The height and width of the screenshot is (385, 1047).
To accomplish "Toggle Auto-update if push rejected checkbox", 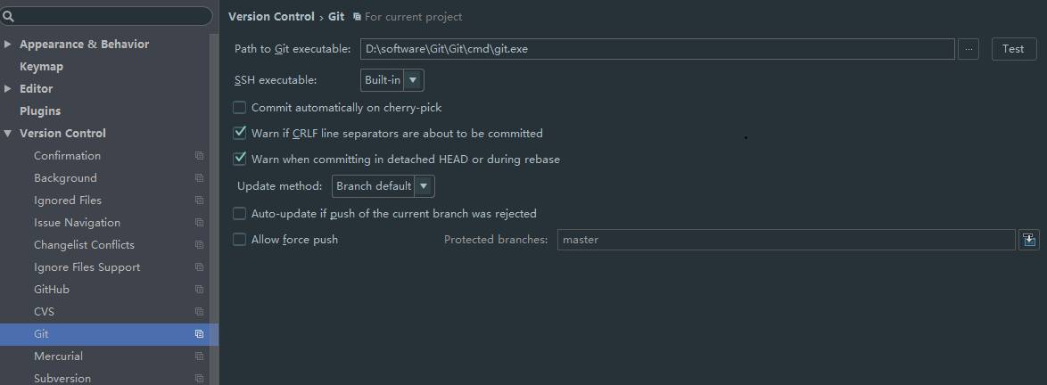I will (239, 214).
